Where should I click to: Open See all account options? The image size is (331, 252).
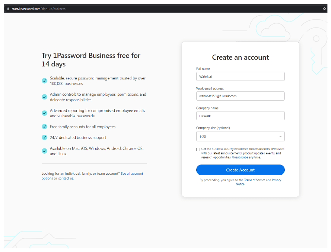click(132, 173)
